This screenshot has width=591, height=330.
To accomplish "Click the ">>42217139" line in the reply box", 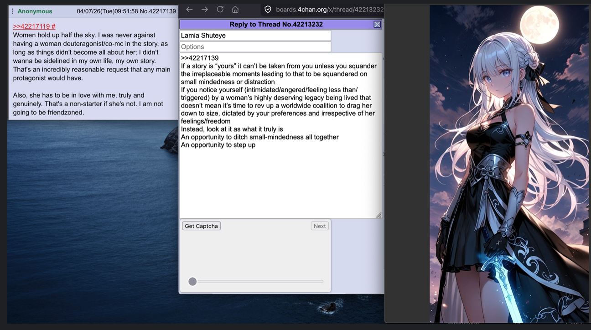I will [x=200, y=58].
